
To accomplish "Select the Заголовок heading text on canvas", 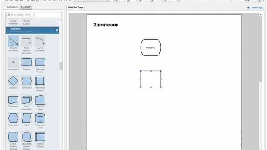I will [106, 25].
